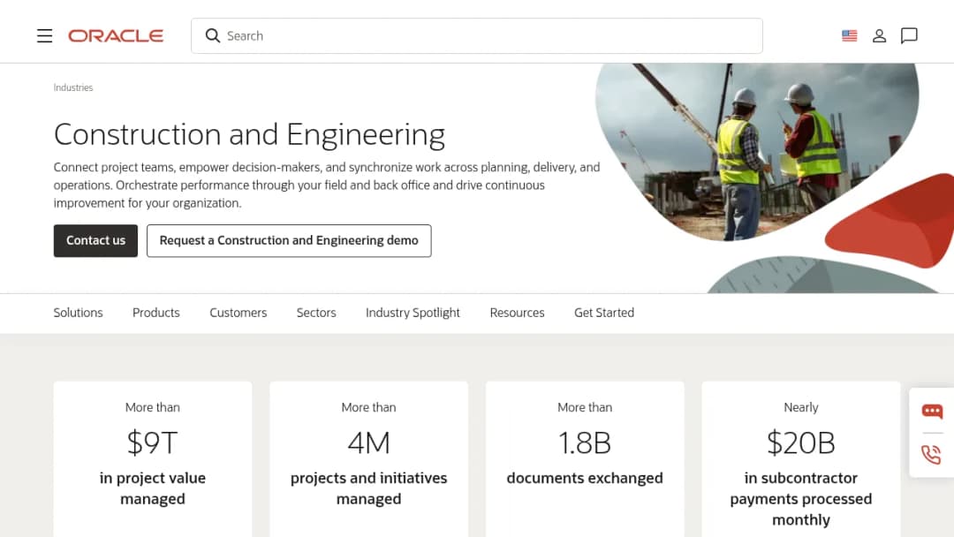This screenshot has width=954, height=537.
Task: Click the Contact us button
Action: tap(95, 241)
